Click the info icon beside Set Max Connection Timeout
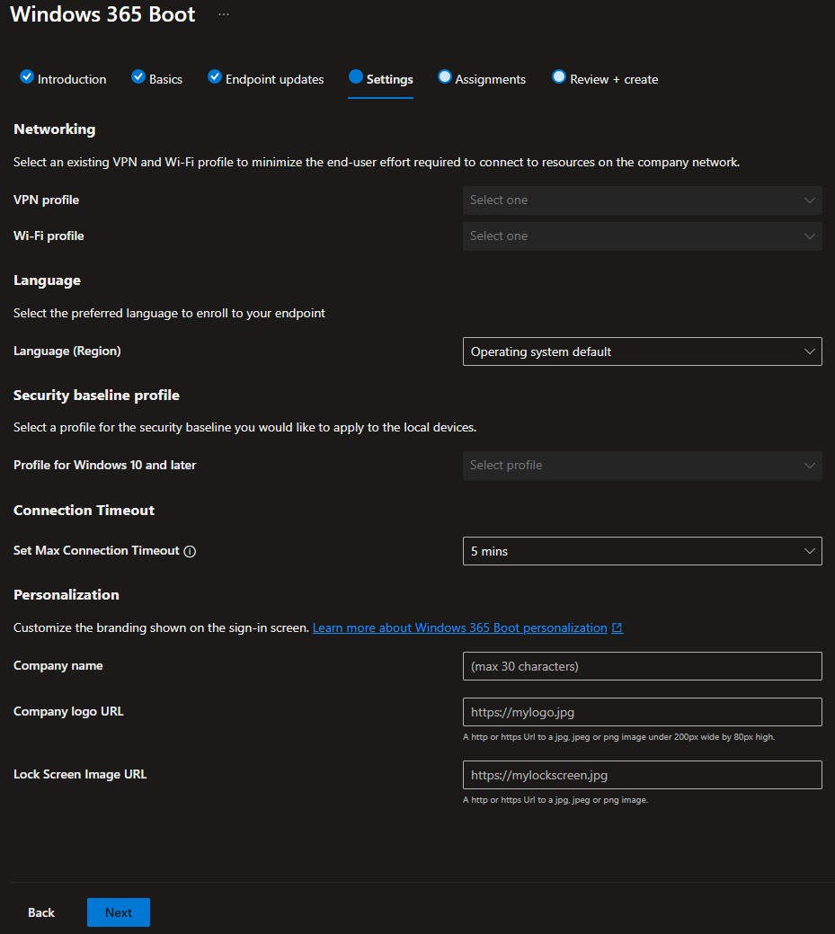 point(190,551)
